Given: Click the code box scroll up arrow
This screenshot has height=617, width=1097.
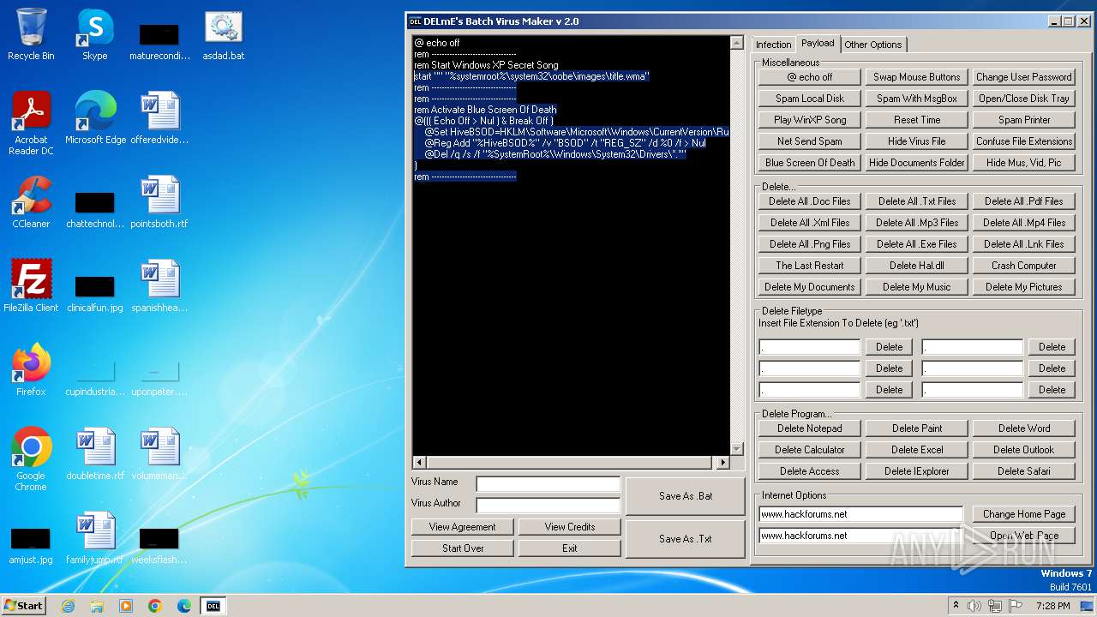Looking at the screenshot, I should [736, 43].
